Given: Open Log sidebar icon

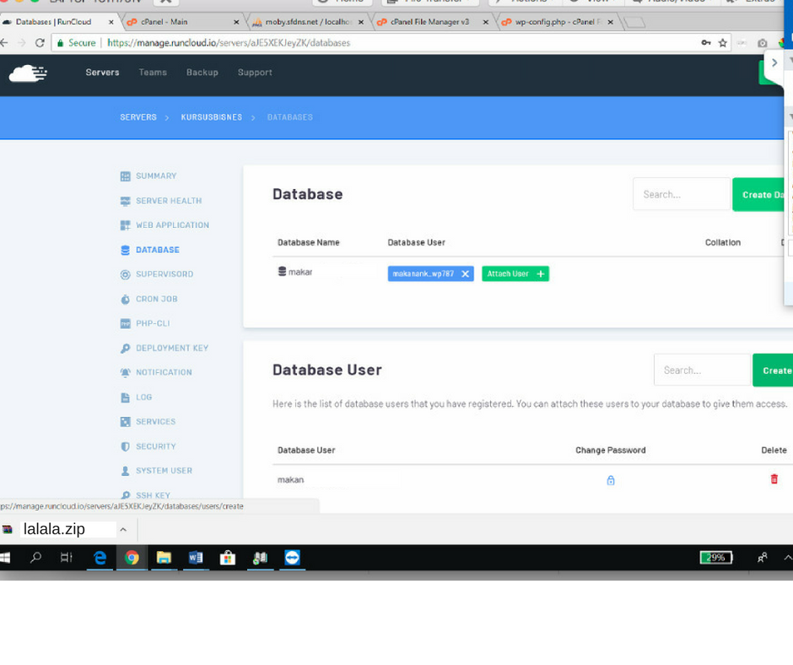Looking at the screenshot, I should pos(125,397).
